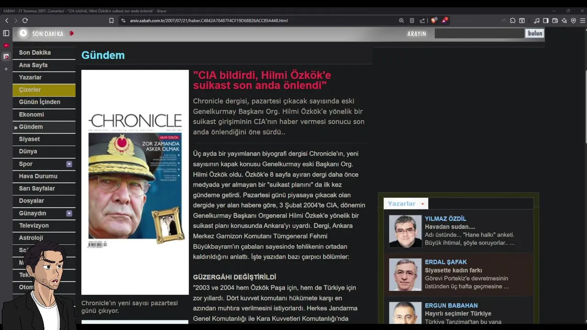This screenshot has width=587, height=330.
Task: Click the bulun search button
Action: pyautogui.click(x=535, y=33)
